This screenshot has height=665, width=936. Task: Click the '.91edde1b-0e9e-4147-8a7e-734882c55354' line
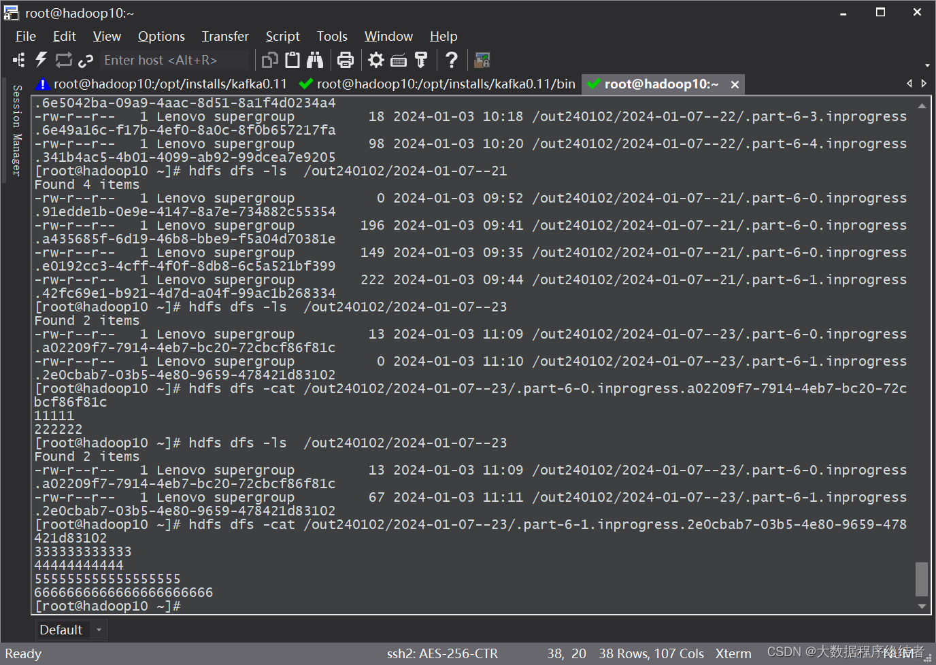[185, 211]
